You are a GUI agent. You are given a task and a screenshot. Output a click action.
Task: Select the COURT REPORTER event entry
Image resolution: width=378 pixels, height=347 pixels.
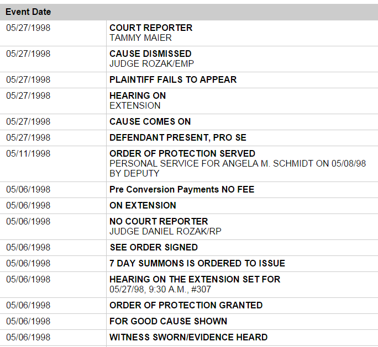click(151, 28)
